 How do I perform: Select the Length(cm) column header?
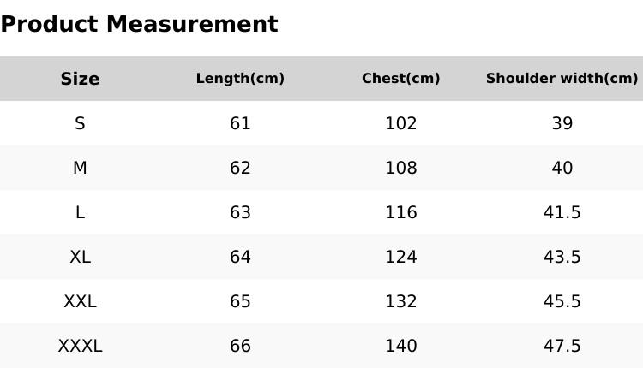click(x=240, y=79)
